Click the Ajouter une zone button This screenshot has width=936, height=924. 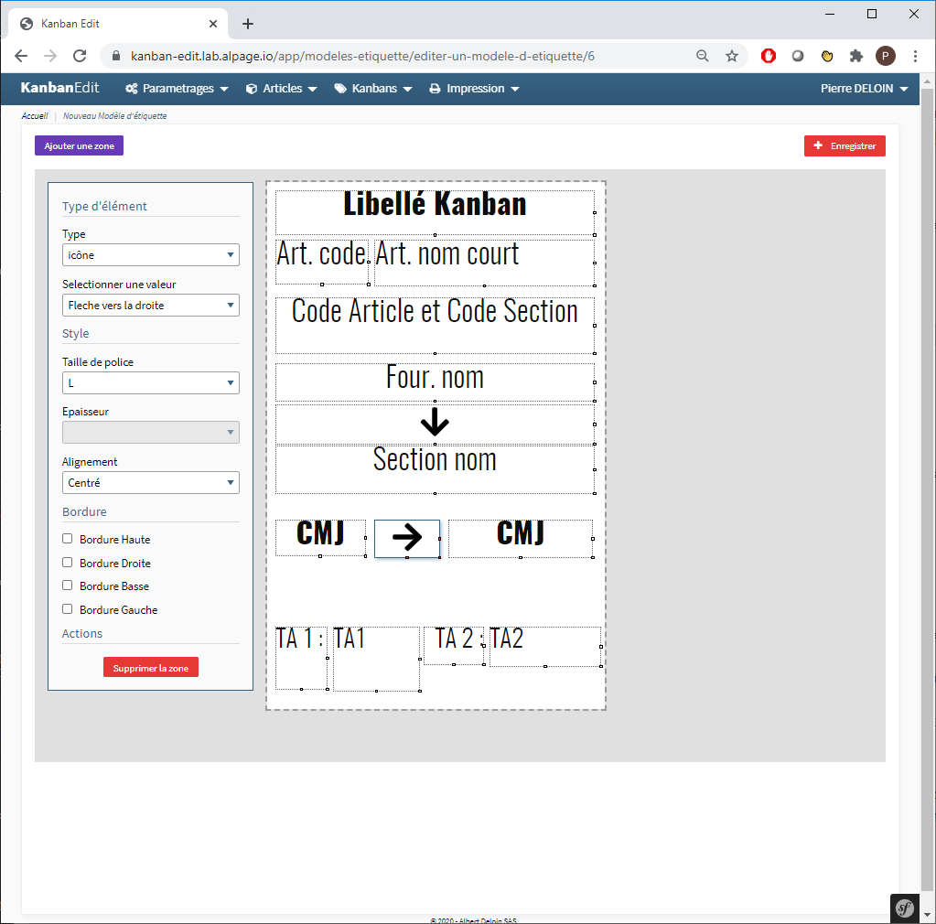coord(79,145)
